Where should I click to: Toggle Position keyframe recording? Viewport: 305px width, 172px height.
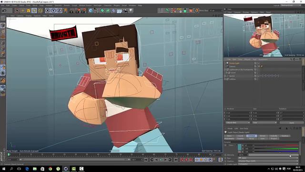[197, 160]
